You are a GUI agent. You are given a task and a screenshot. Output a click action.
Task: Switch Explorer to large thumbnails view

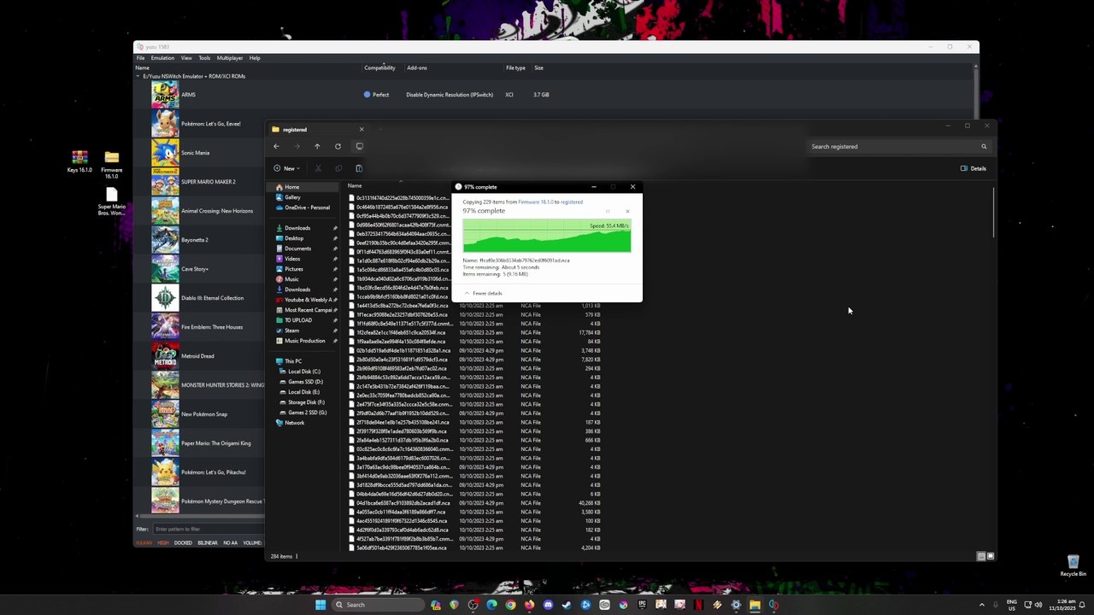[x=991, y=556]
